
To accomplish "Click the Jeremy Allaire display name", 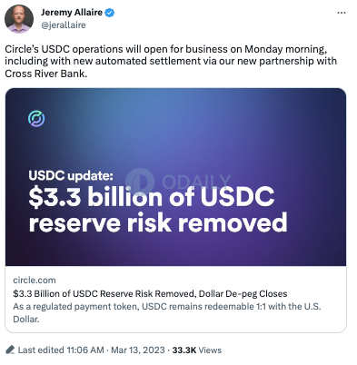I will point(72,13).
